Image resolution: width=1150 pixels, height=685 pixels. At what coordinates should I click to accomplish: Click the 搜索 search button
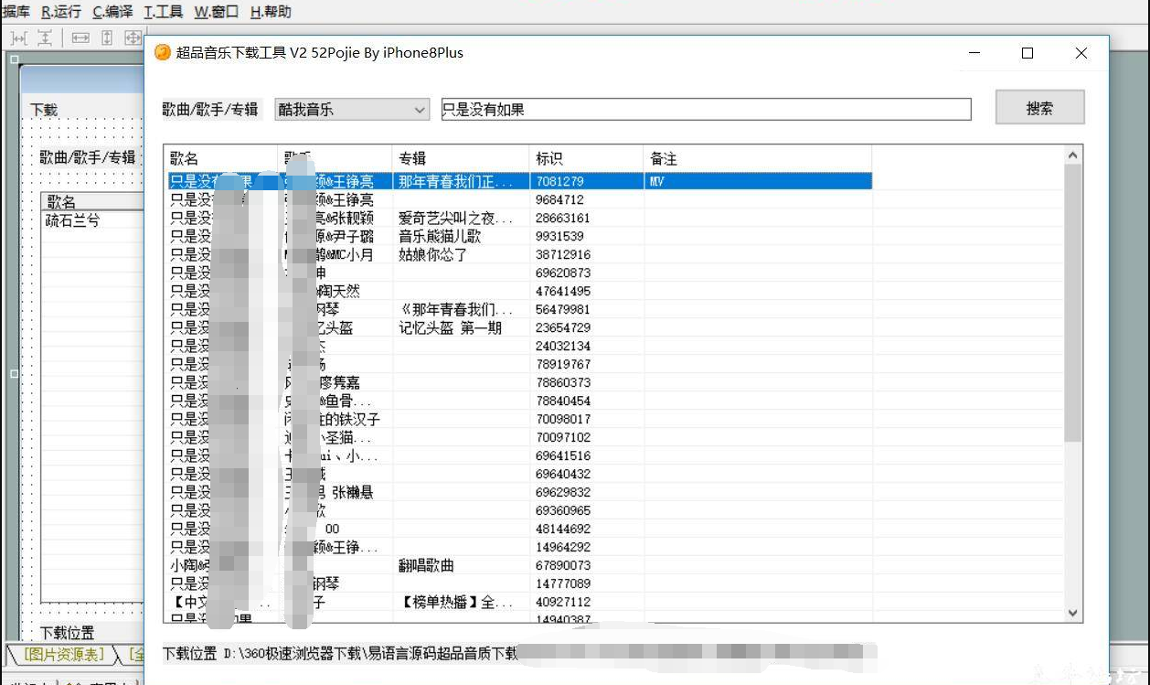1039,108
